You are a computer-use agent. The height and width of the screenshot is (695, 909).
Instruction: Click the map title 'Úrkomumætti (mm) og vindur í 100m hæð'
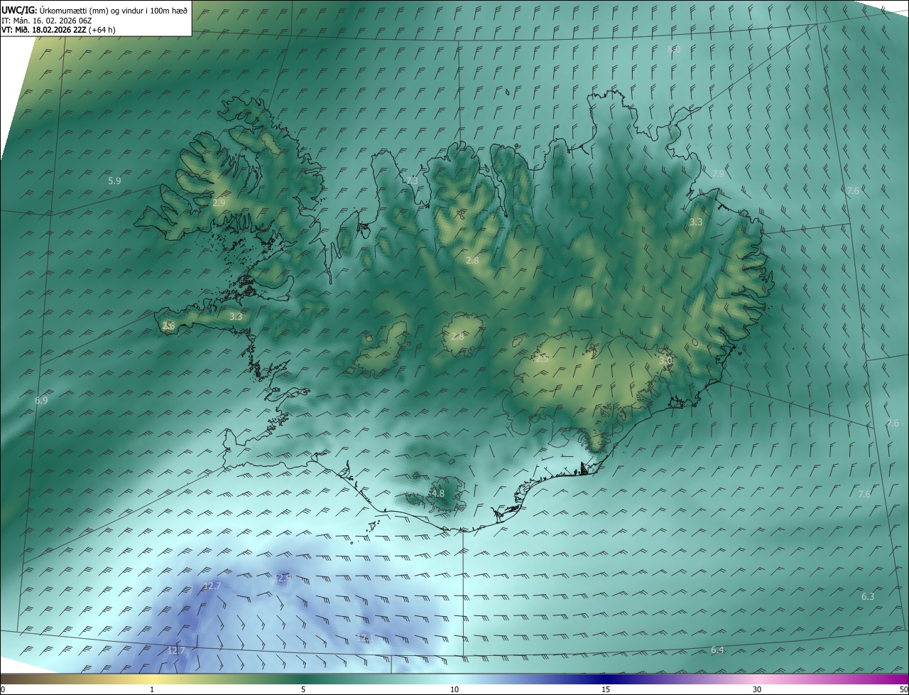click(114, 11)
